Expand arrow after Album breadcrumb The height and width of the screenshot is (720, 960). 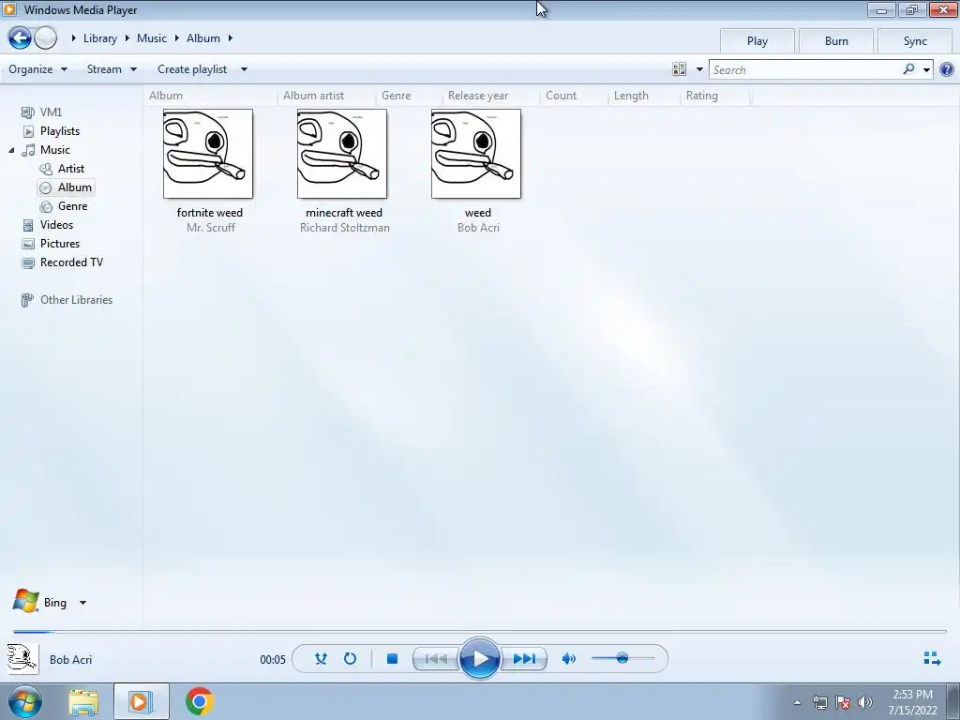click(x=231, y=37)
